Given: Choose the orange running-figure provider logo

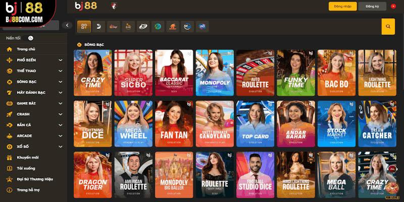Looking at the screenshot, I should (173, 27).
